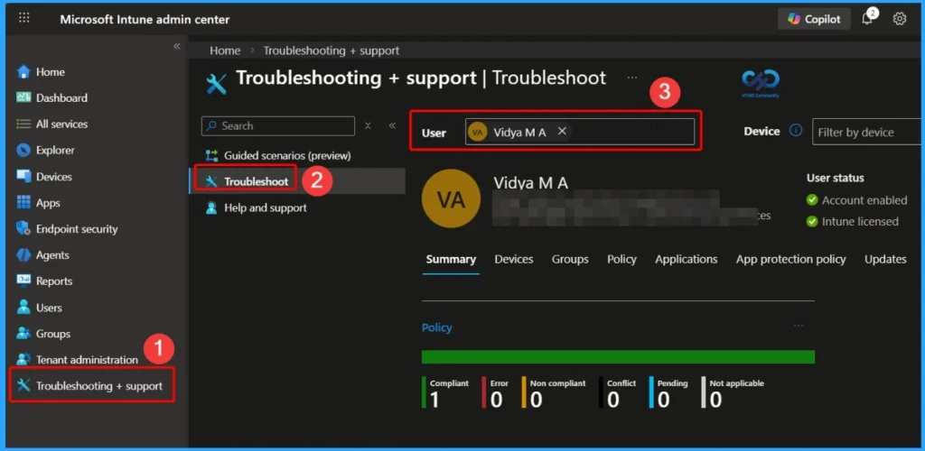This screenshot has height=451, width=925.
Task: Focus the blade Search box
Action: tap(278, 126)
